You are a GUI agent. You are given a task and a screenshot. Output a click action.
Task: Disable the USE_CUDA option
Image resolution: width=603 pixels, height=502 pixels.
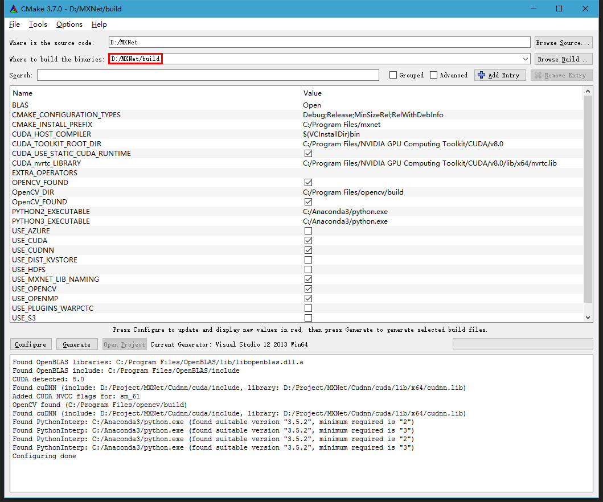[308, 241]
